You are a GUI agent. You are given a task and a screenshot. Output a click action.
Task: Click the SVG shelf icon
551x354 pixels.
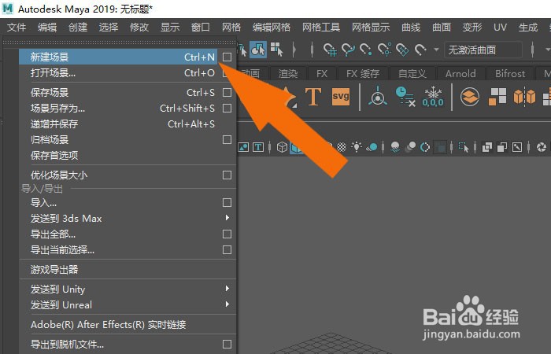pyautogui.click(x=341, y=97)
